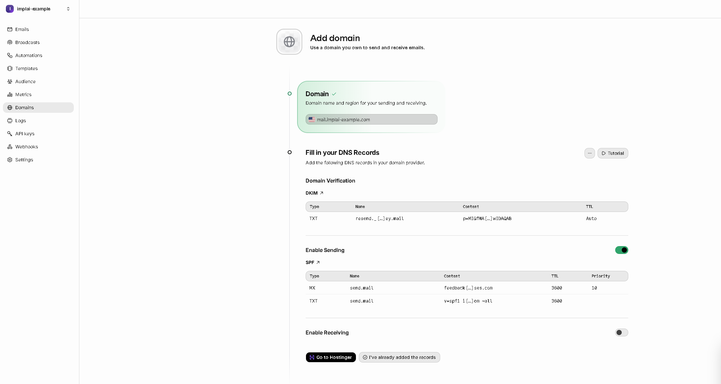
Task: Click the 3600 TTL in MX row
Action: [x=557, y=288]
